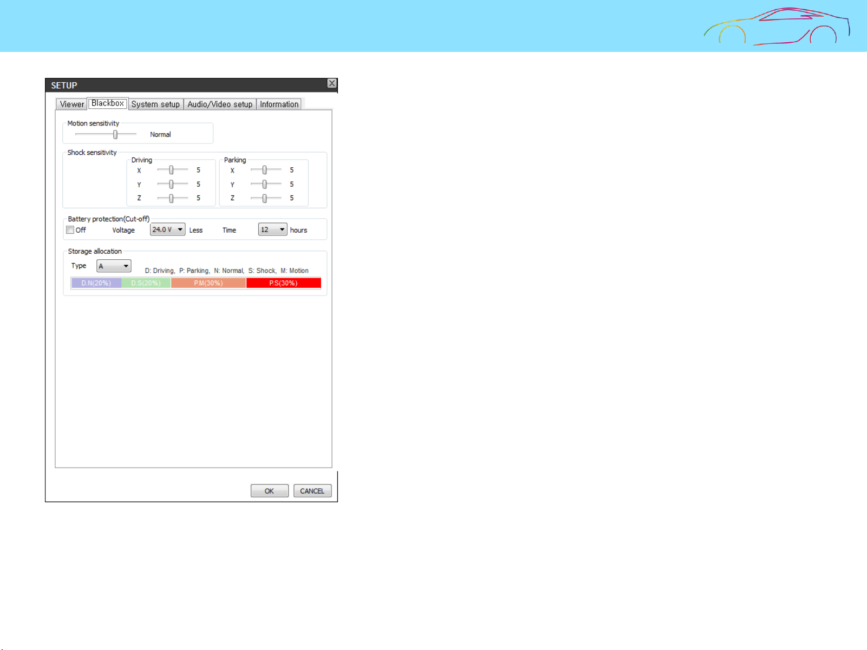Click the CANCEL button
Screen dimensions: 867x650
[312, 491]
